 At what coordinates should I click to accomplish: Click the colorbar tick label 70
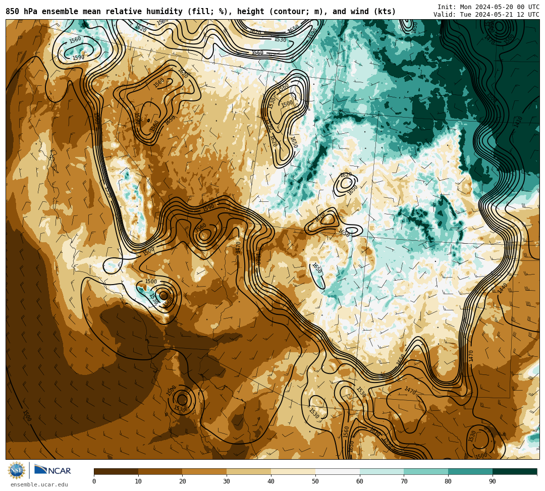(404, 481)
